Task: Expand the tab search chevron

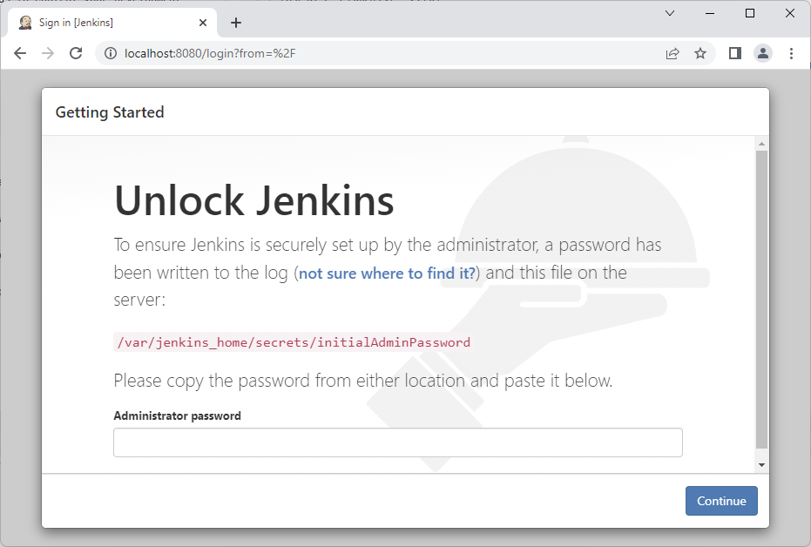Action: pyautogui.click(x=670, y=13)
